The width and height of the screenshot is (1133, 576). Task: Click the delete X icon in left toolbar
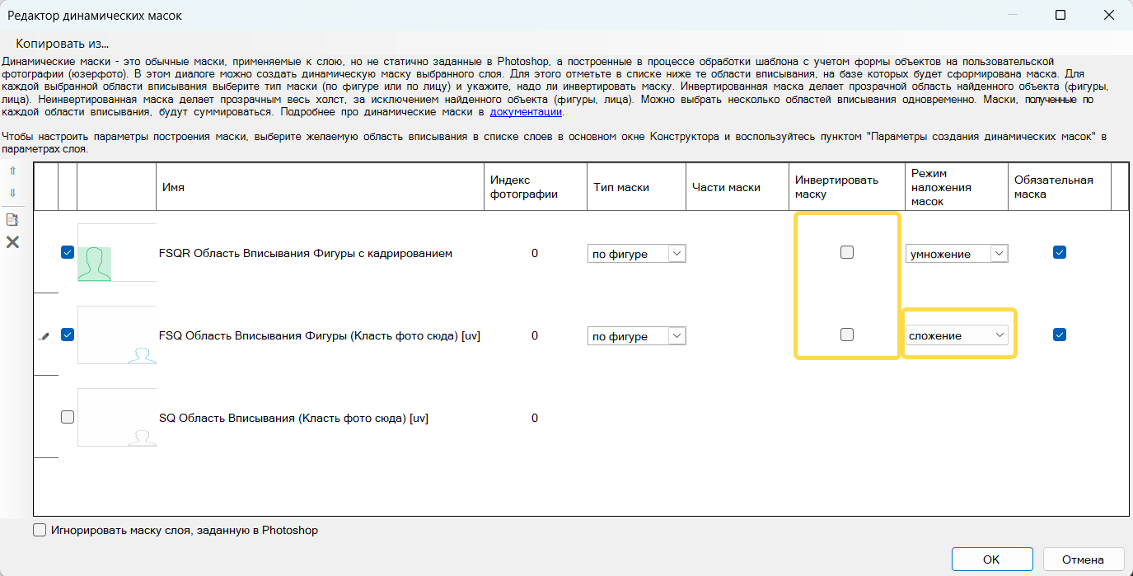[12, 242]
